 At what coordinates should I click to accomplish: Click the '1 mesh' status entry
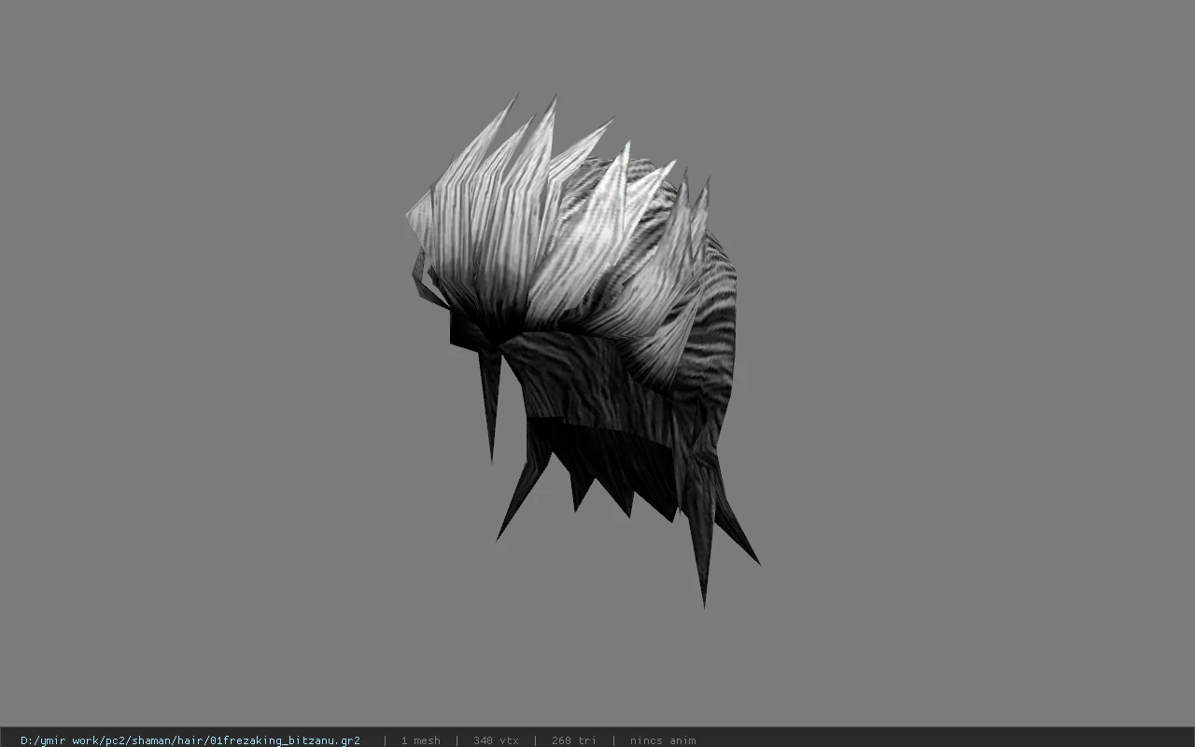[x=420, y=740]
